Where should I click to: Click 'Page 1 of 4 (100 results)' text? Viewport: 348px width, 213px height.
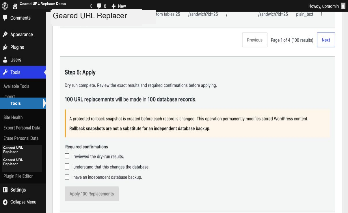click(292, 40)
